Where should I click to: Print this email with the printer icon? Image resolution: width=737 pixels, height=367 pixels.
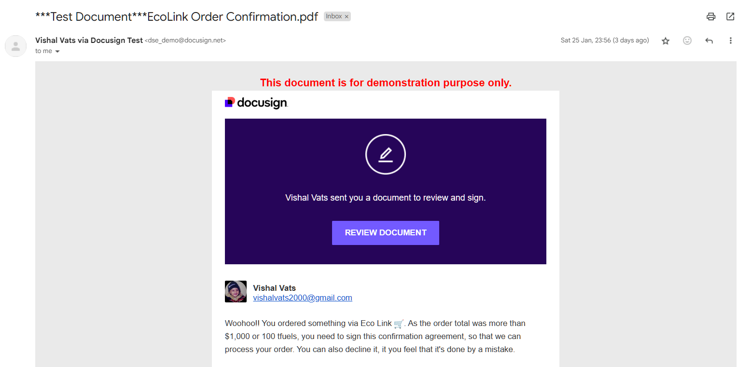point(711,16)
